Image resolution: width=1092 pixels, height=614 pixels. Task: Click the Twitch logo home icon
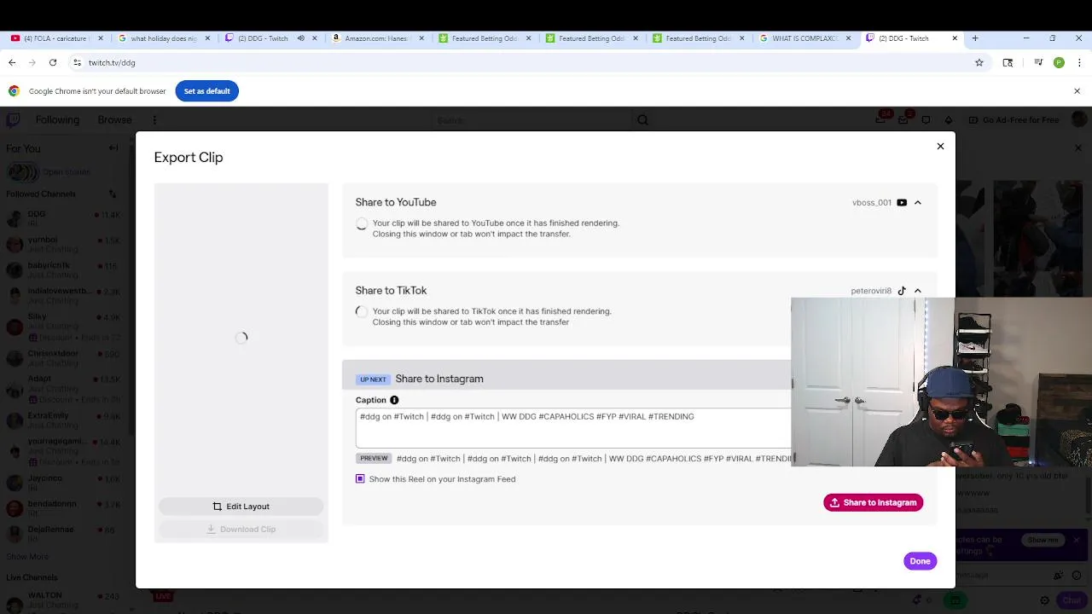click(x=13, y=120)
